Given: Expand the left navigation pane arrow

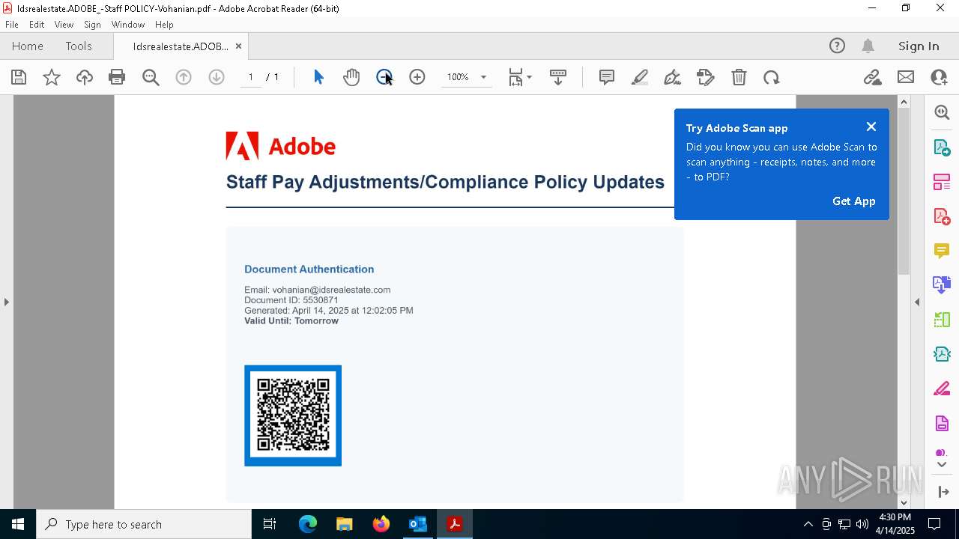Looking at the screenshot, I should (x=6, y=302).
